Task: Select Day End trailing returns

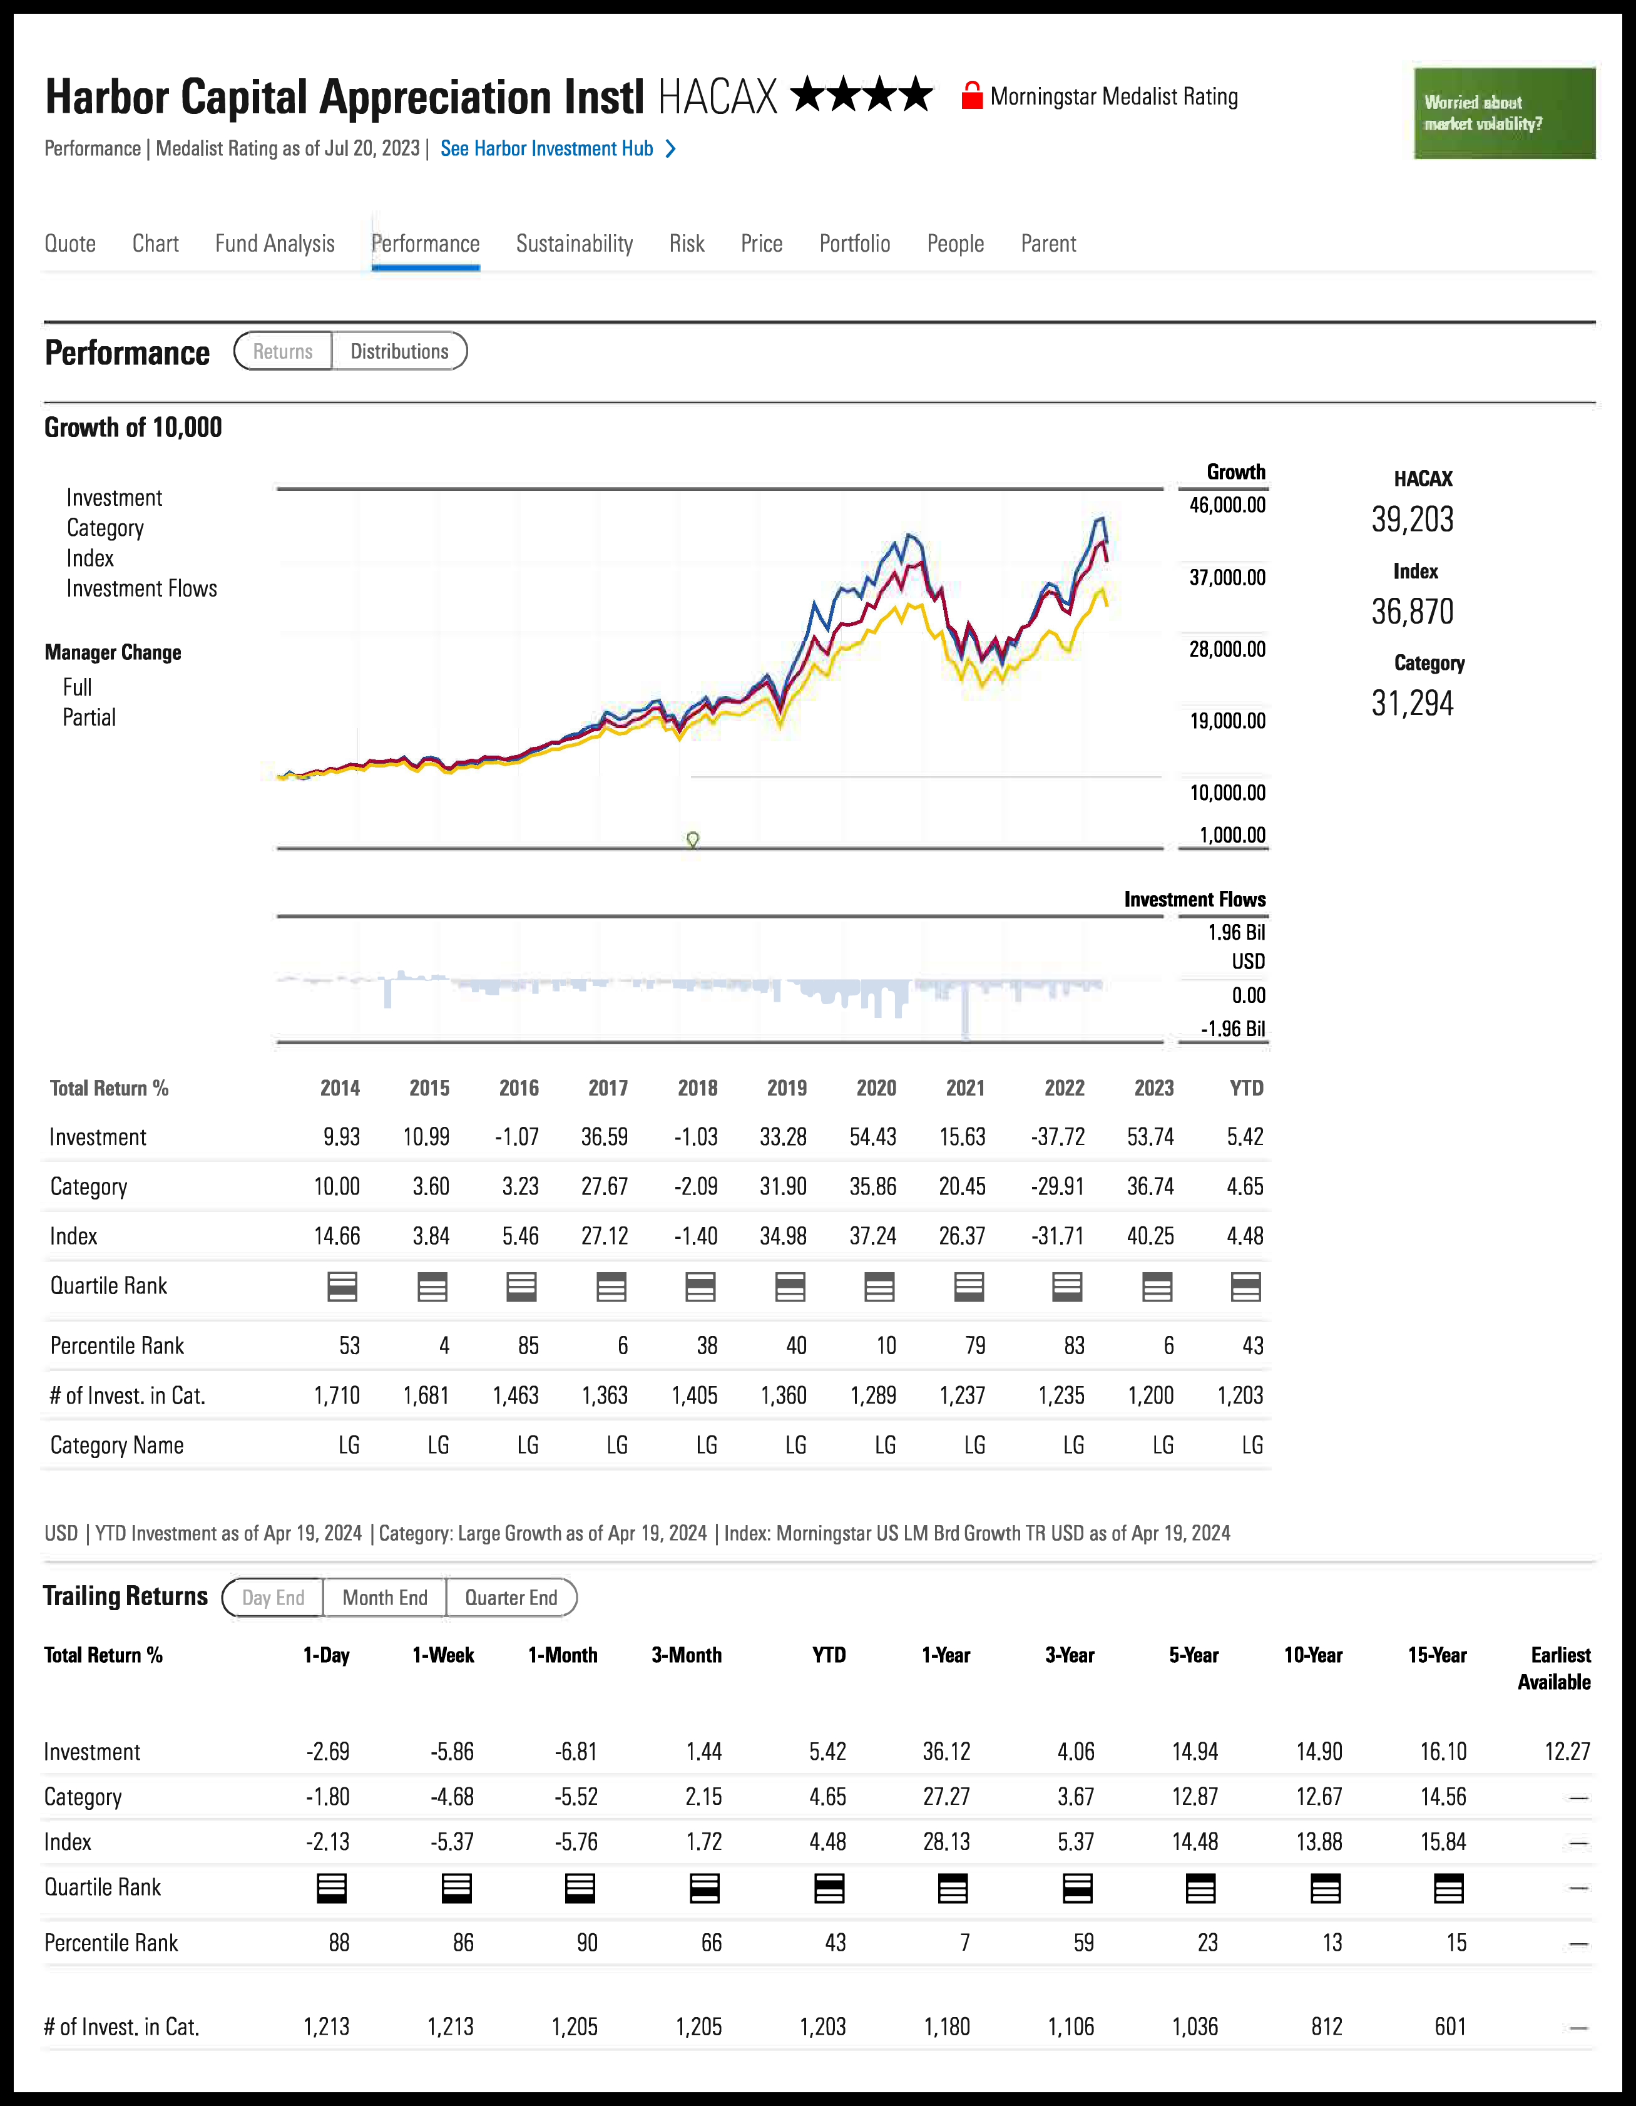Action: (273, 1598)
